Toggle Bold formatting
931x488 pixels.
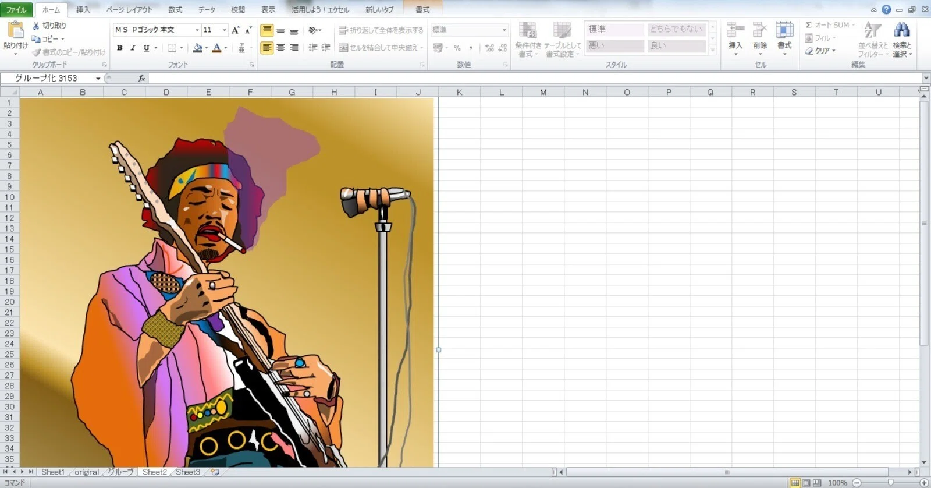pos(119,48)
